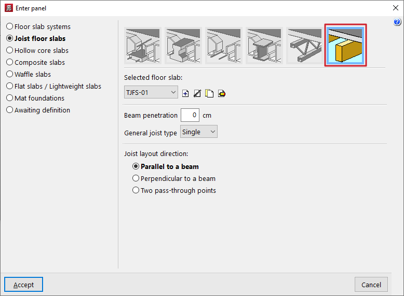Click the Cancel button
The image size is (404, 296).
[x=371, y=285]
